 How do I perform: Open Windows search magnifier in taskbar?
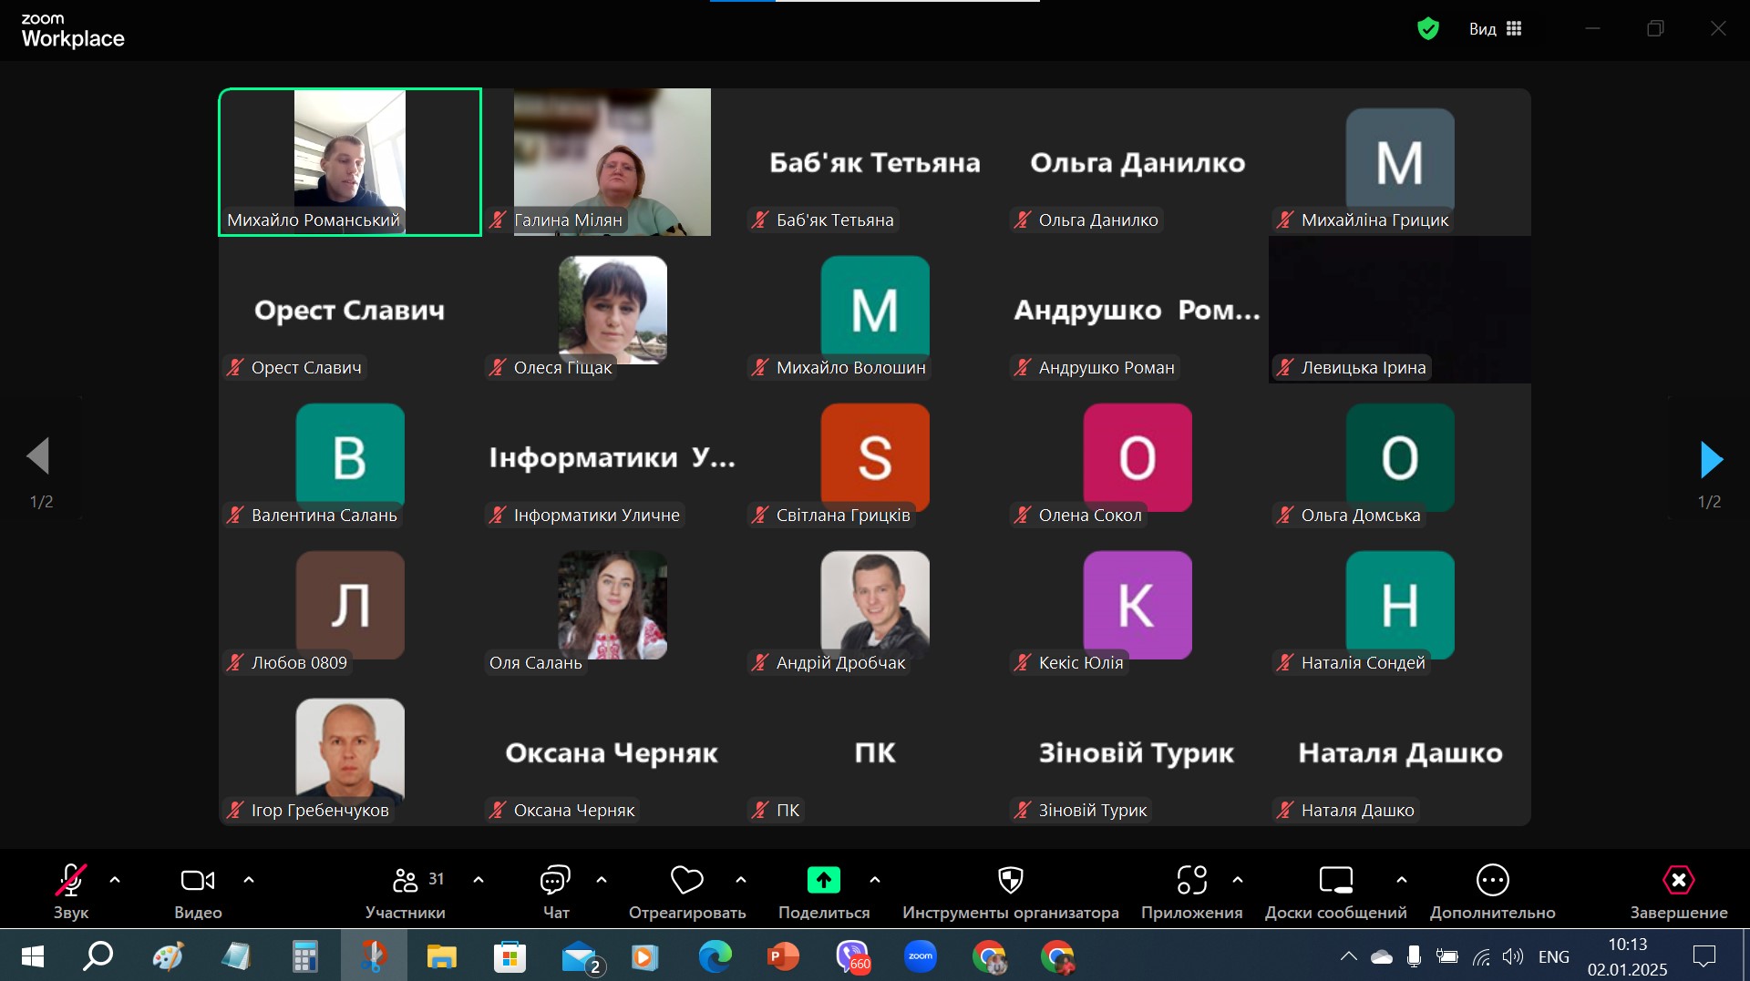[98, 956]
